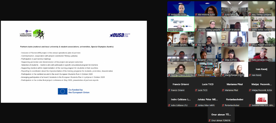The height and width of the screenshot is (123, 276).
Task: Click muted mic icon beside Onur akman TÜRKİYE
Action: [x=210, y=120]
